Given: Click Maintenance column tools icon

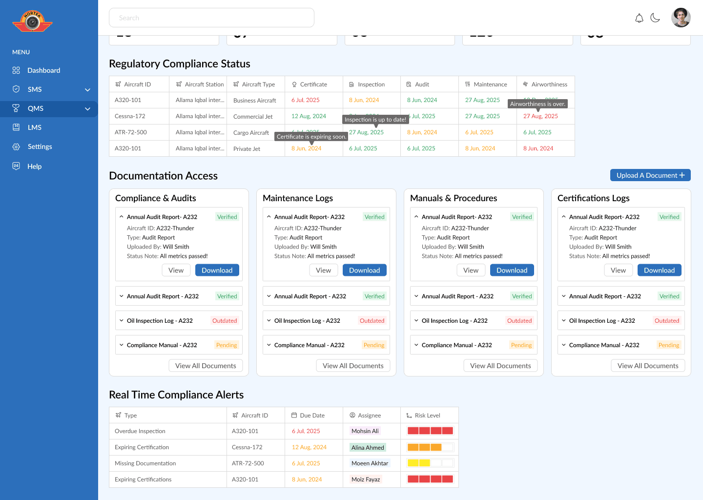Looking at the screenshot, I should tap(468, 84).
